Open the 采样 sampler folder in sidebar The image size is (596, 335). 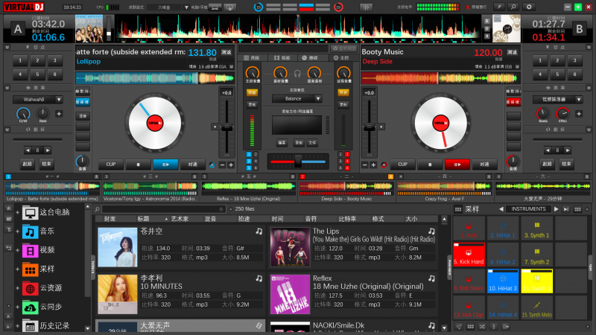(x=39, y=269)
